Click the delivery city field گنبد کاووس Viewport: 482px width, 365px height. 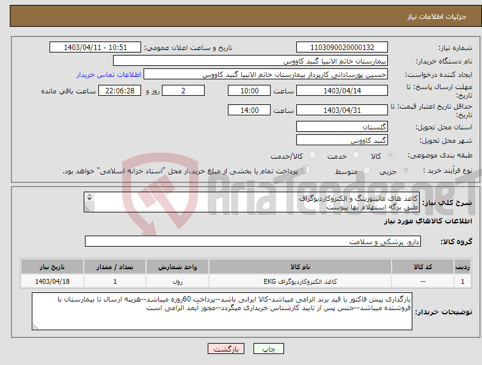342,140
